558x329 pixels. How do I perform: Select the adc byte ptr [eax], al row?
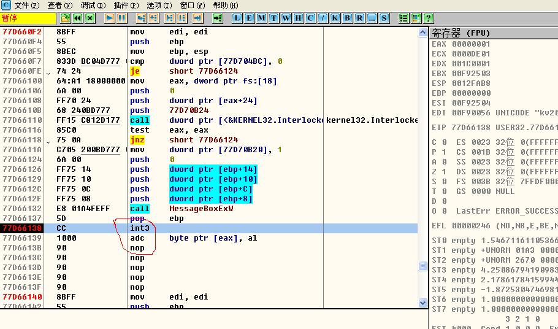point(209,238)
